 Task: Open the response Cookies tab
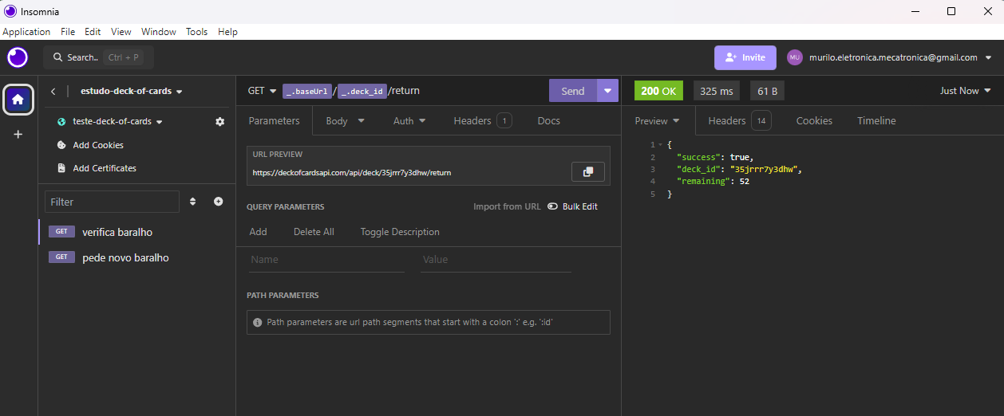[814, 121]
